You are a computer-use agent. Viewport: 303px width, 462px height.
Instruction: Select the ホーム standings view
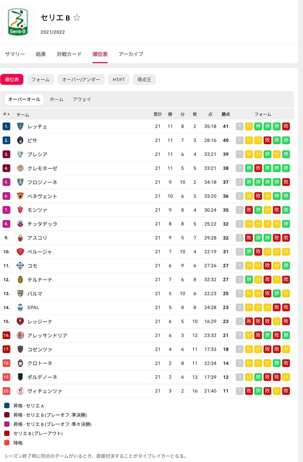57,99
